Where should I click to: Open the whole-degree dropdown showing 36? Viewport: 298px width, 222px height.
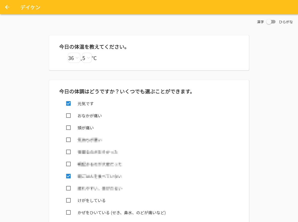click(74, 58)
